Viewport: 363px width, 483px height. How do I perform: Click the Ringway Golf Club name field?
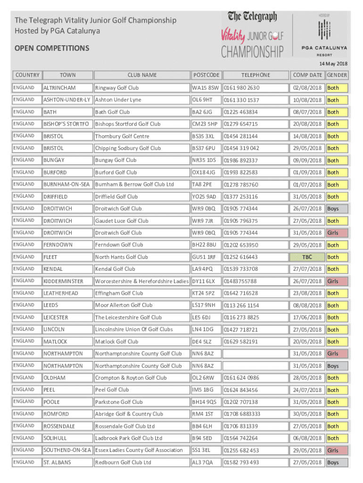point(141,88)
